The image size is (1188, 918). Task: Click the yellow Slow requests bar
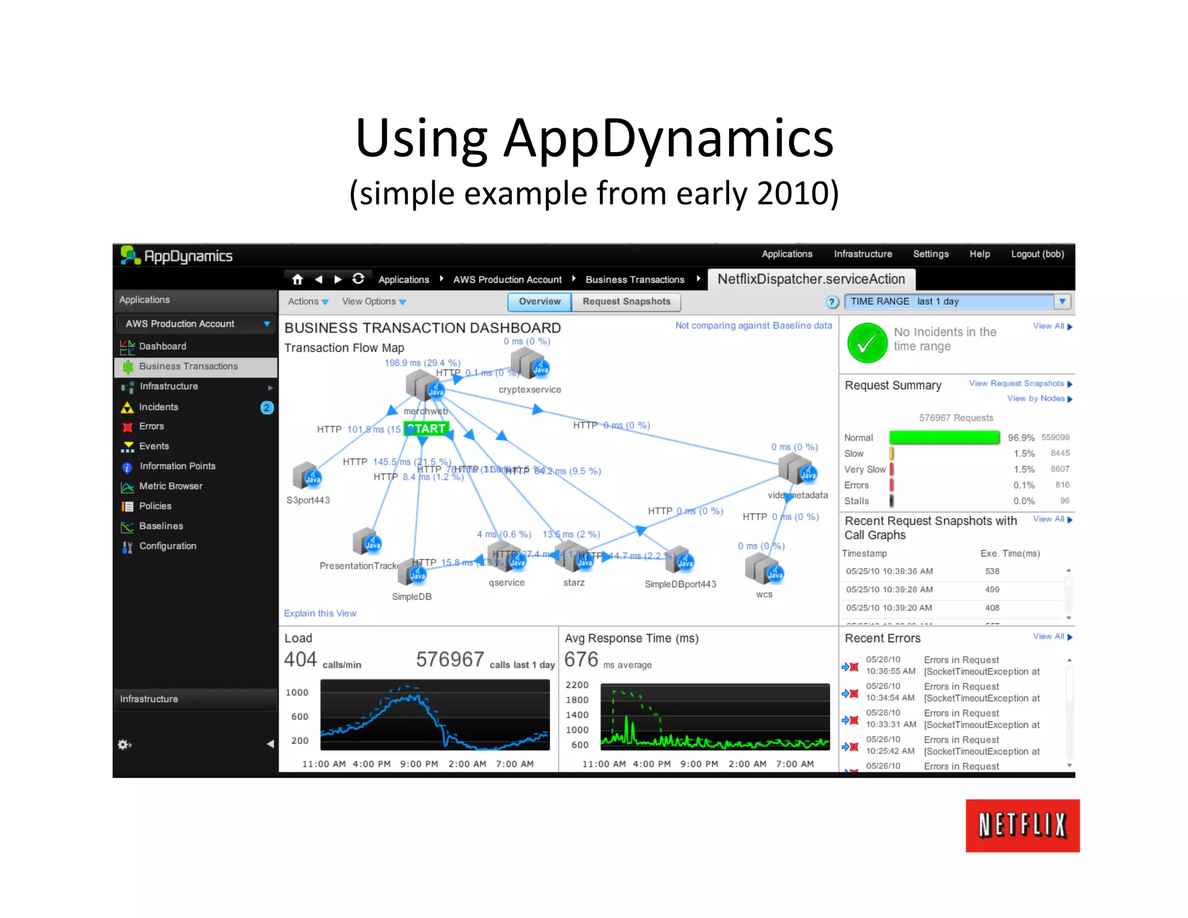tap(892, 453)
